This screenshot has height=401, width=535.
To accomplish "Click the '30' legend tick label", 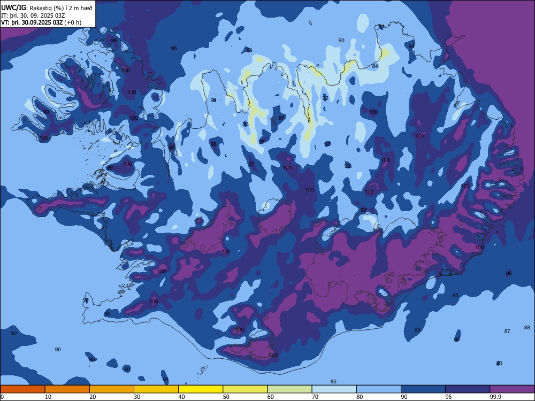I will point(137,397).
